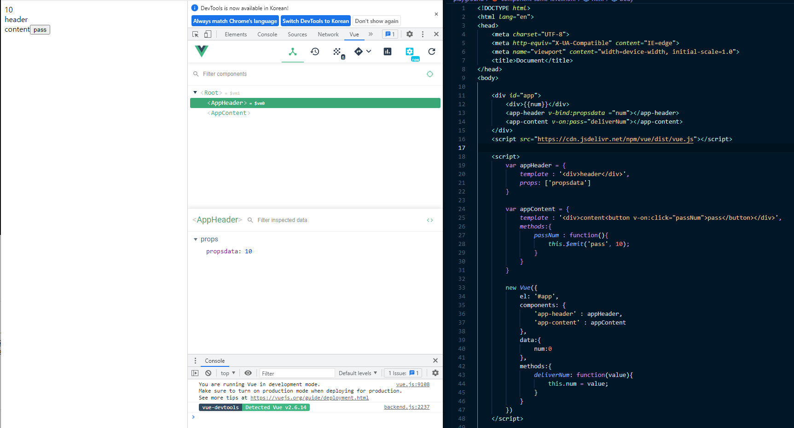Select AppHeader in the component tree

point(315,103)
